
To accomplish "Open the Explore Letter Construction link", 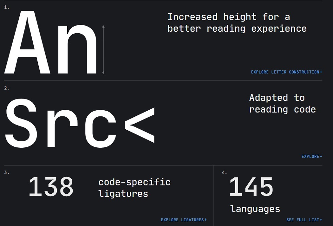I will tap(286, 72).
